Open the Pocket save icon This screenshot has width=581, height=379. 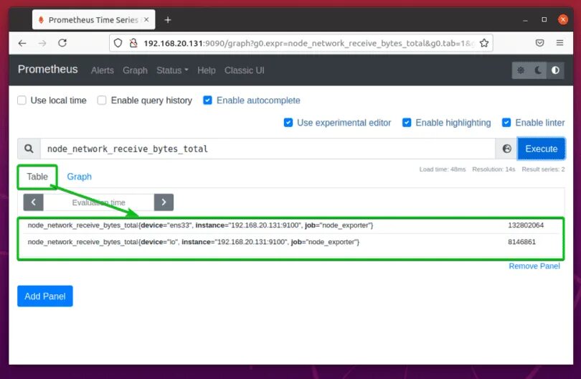(540, 43)
